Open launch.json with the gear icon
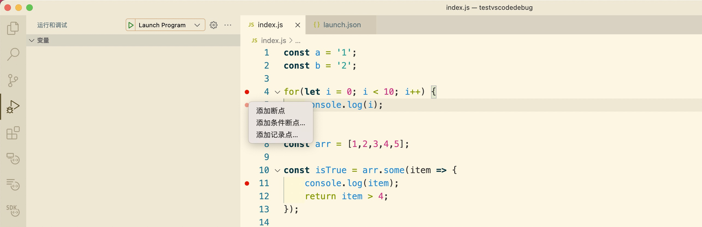Screen dimensions: 702x227 (214, 25)
